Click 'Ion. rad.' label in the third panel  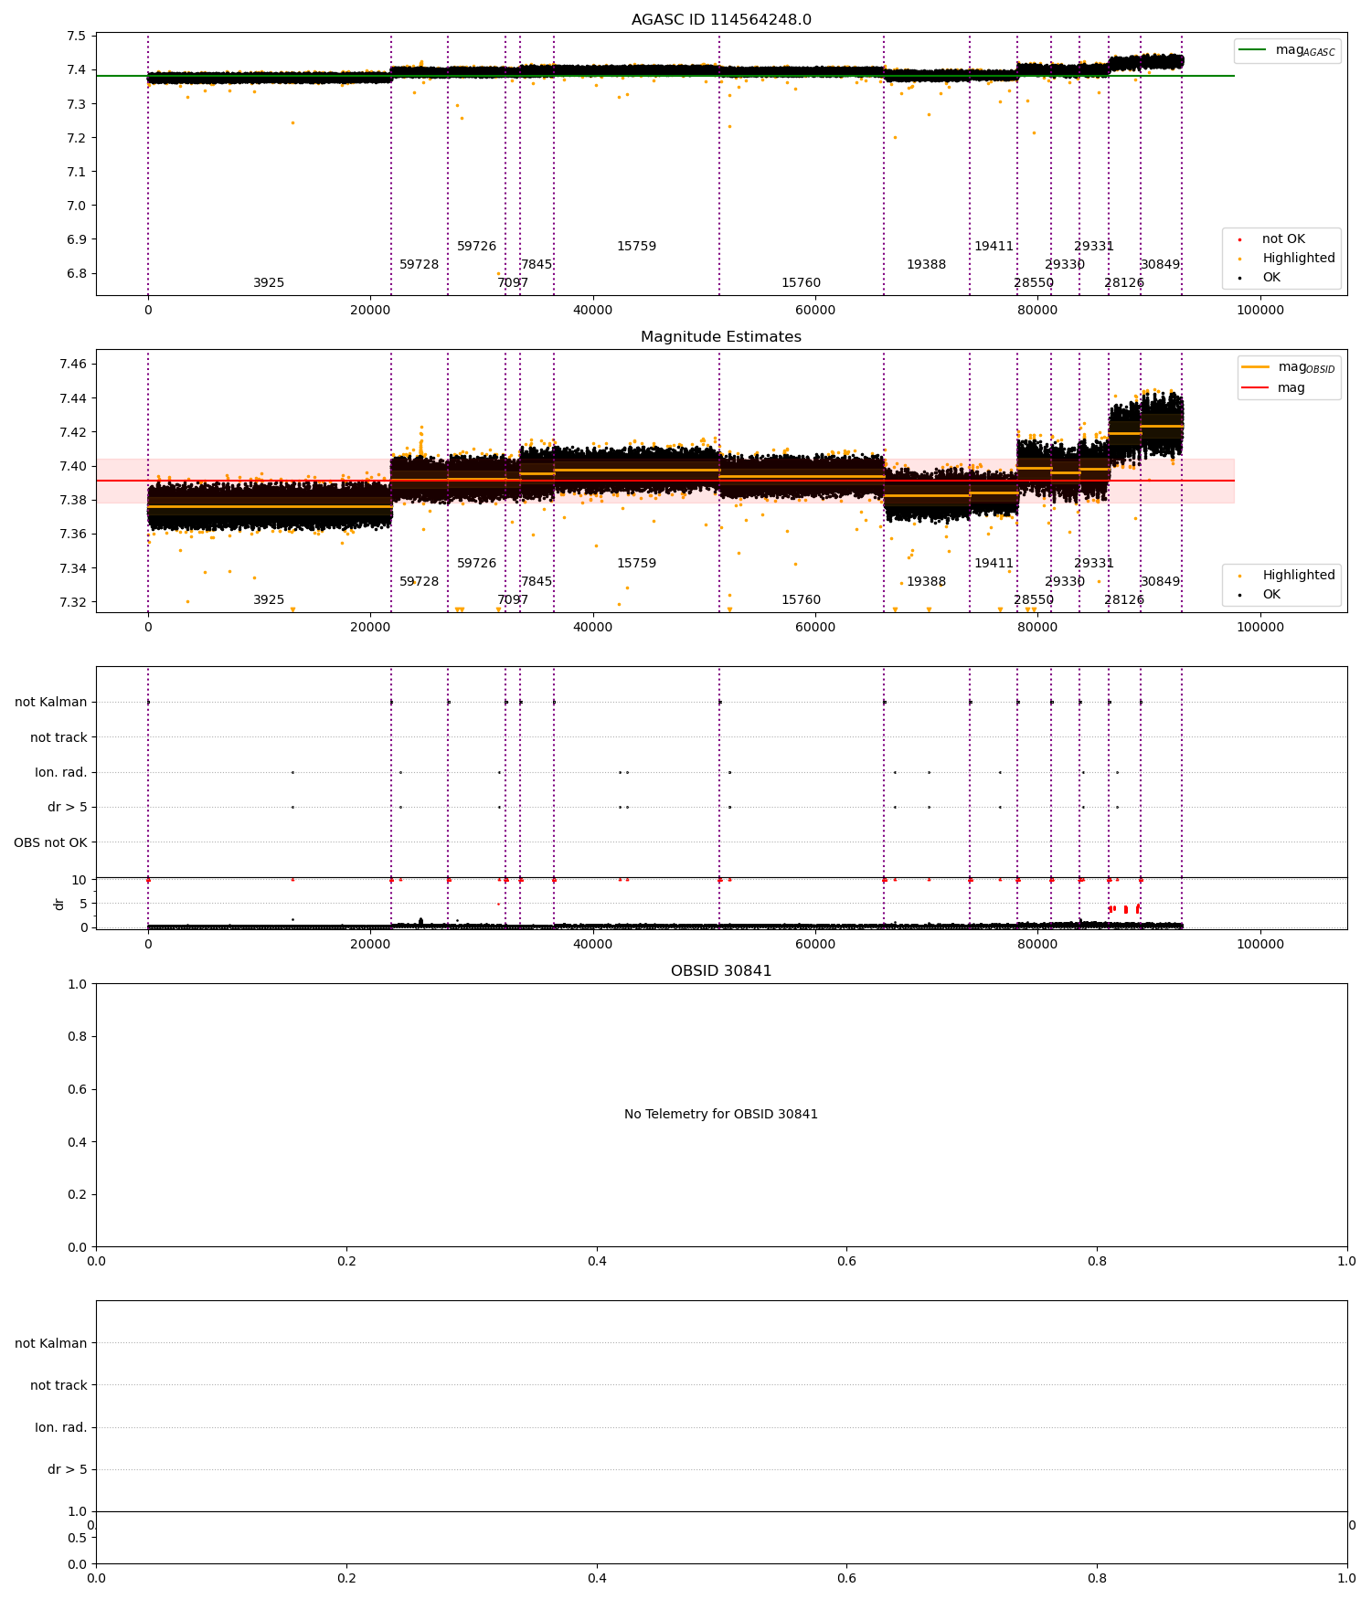(x=61, y=773)
